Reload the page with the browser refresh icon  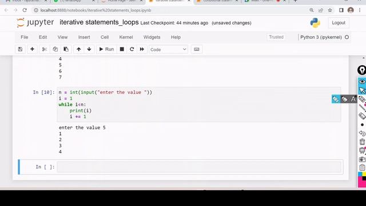click(x=25, y=10)
